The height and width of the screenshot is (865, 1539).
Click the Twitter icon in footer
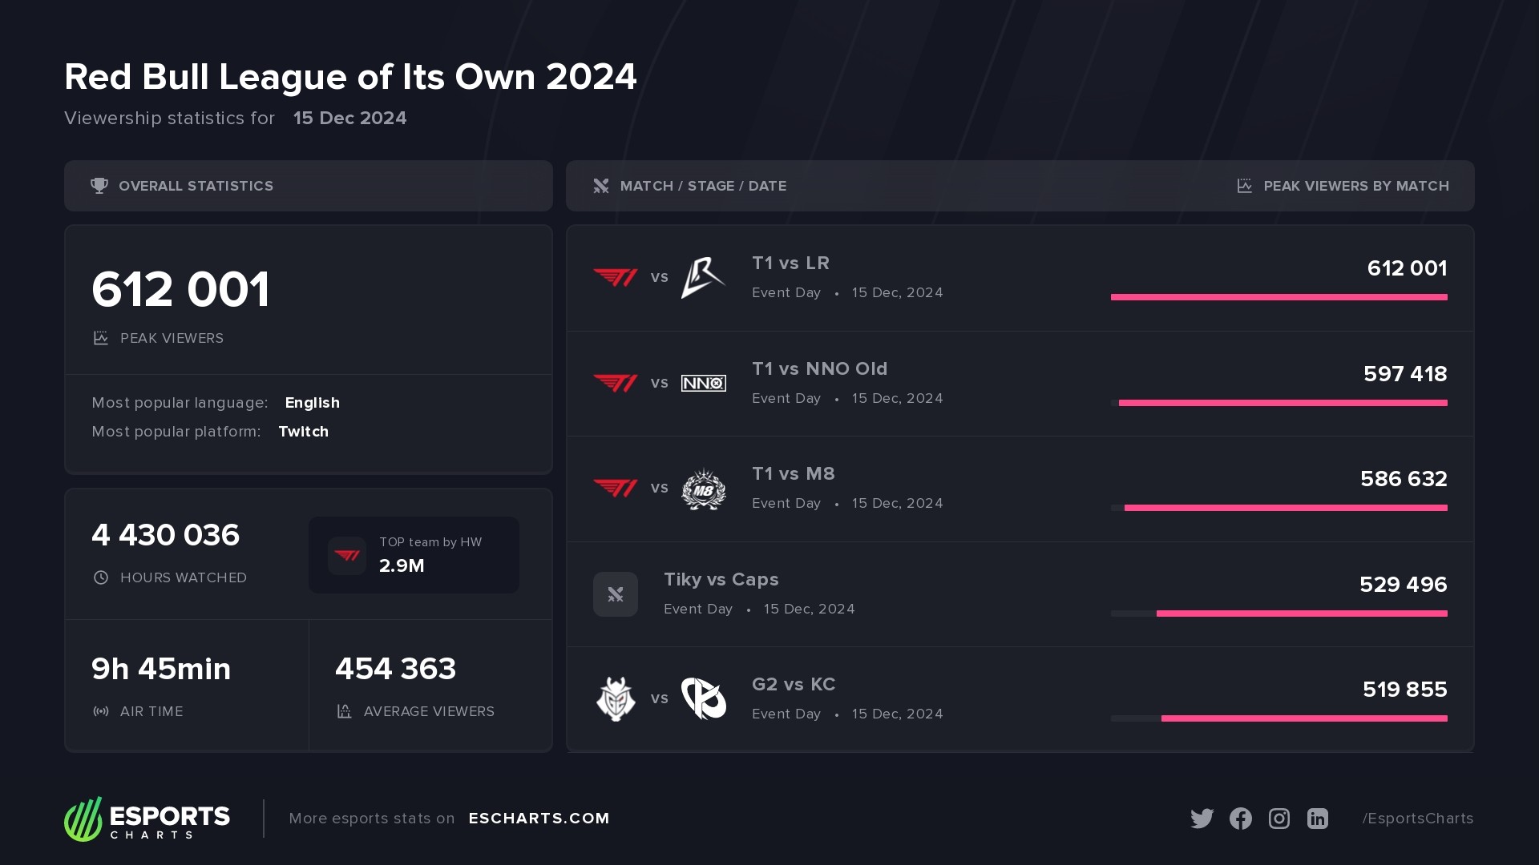[1202, 819]
